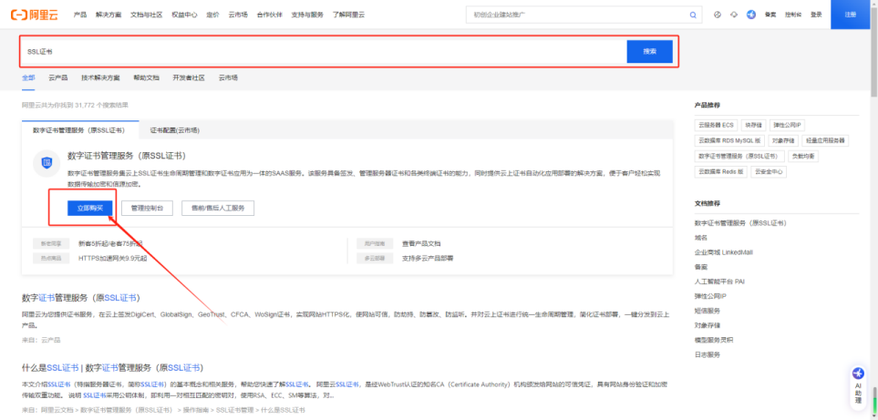Click 云数据库 Redis 版 tag
This screenshot has width=878, height=420.
point(720,171)
